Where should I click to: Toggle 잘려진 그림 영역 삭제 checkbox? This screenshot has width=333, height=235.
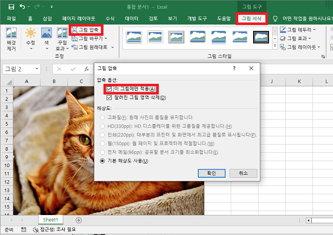click(109, 98)
